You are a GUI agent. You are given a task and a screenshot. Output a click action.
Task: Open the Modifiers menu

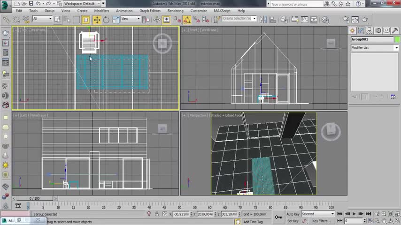tap(101, 11)
